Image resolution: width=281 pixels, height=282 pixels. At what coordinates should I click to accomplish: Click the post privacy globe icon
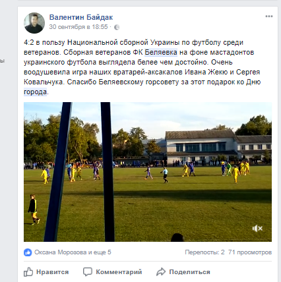(117, 27)
